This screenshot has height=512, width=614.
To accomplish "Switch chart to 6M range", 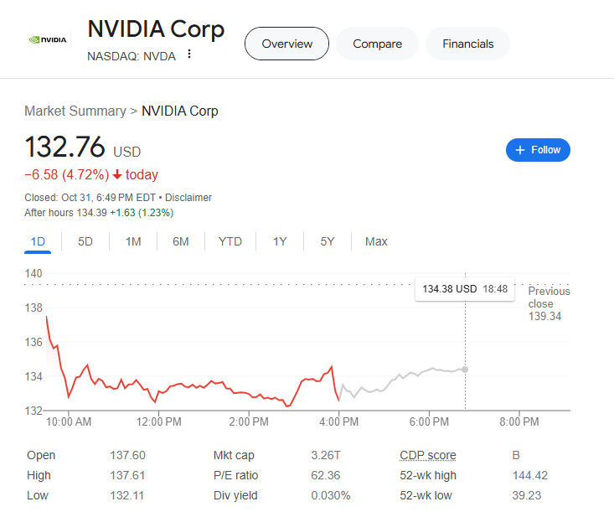I will (181, 241).
